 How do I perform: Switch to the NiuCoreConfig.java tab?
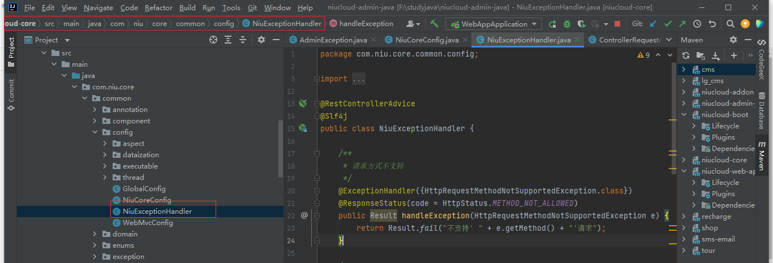pos(427,40)
